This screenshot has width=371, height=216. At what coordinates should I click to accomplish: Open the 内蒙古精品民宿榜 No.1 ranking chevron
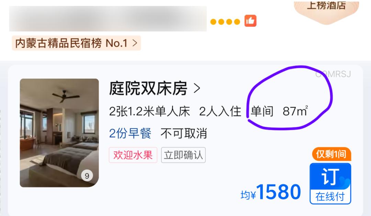pyautogui.click(x=135, y=43)
